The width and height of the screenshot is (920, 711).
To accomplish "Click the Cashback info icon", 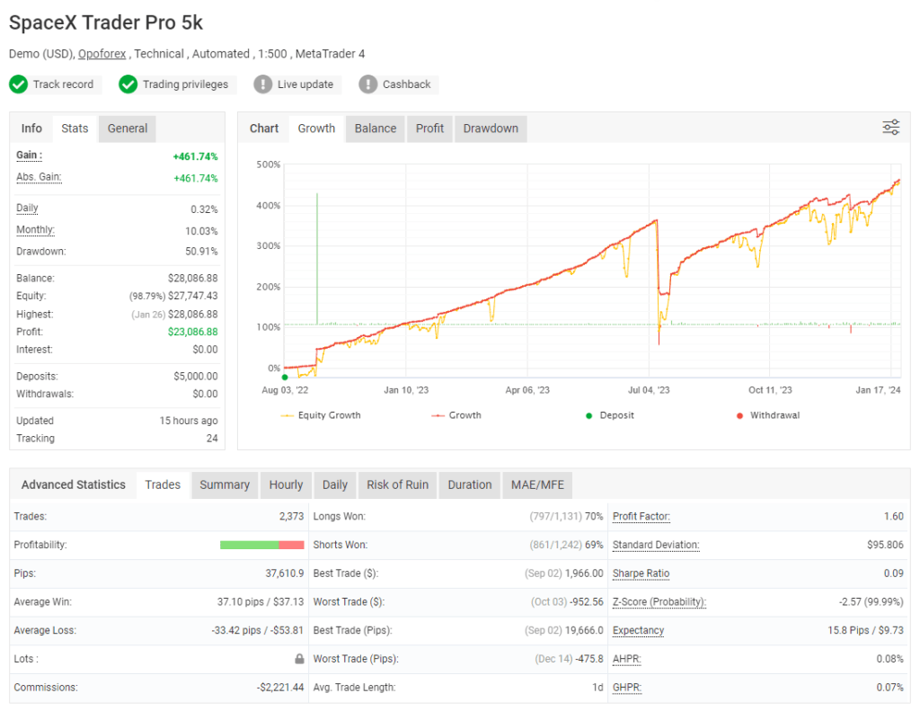I will click(366, 84).
